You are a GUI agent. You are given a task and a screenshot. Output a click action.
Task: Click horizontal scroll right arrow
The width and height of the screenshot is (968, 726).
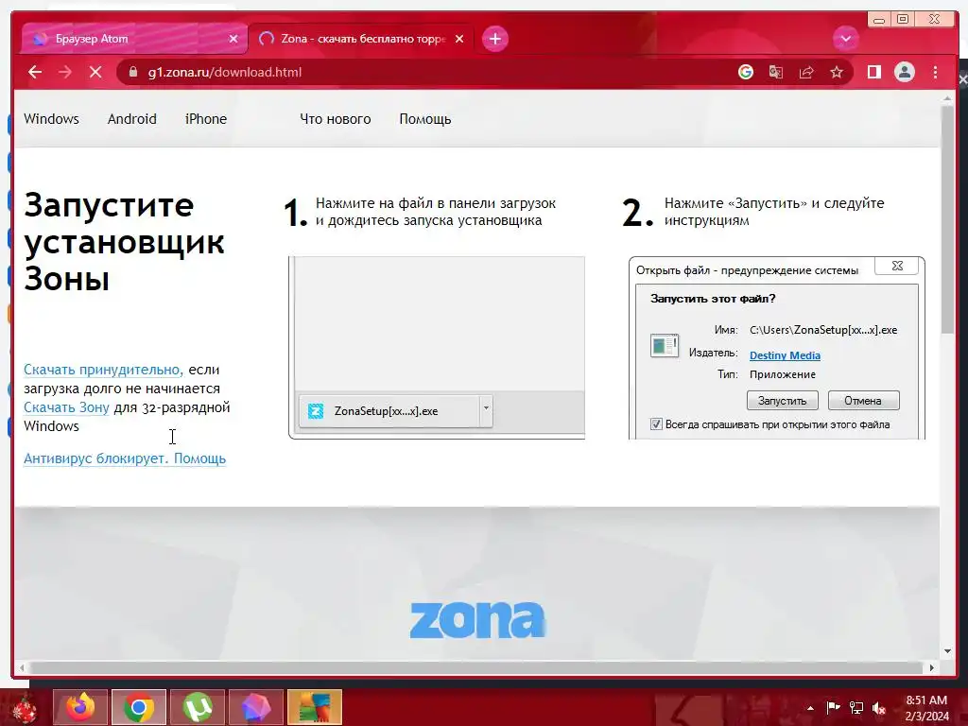coord(931,667)
